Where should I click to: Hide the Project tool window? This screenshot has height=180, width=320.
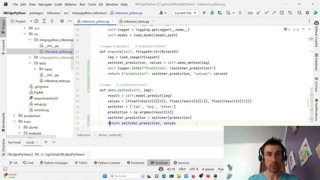(x=70, y=21)
